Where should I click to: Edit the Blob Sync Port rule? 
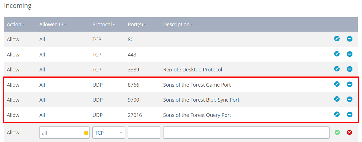(337, 99)
